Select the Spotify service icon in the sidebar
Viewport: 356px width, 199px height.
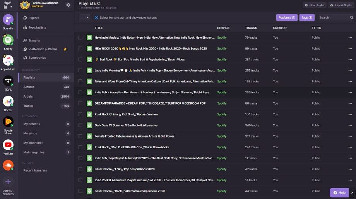coord(8,40)
